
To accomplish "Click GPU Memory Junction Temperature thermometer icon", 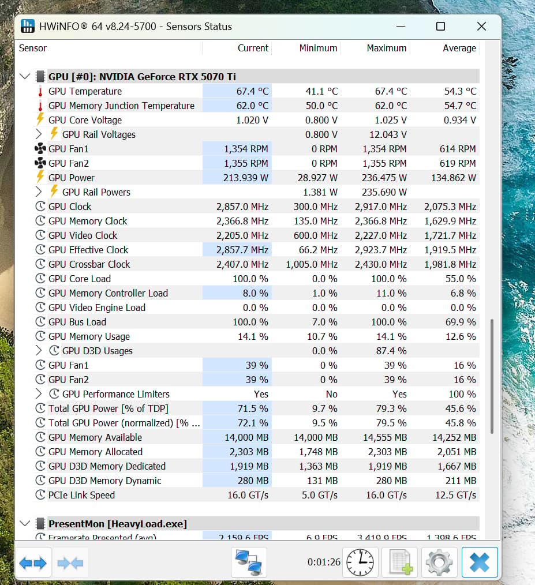I will [40, 106].
